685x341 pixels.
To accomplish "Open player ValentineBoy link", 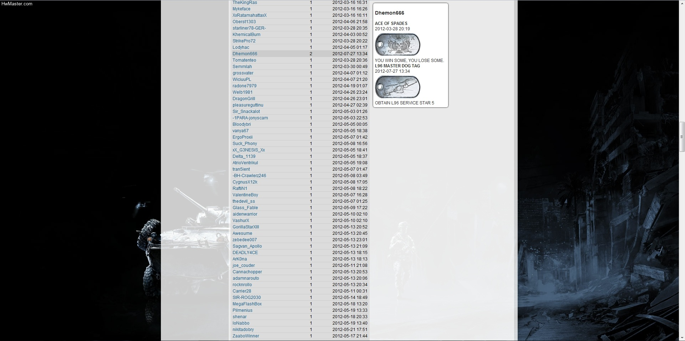I will click(x=245, y=195).
